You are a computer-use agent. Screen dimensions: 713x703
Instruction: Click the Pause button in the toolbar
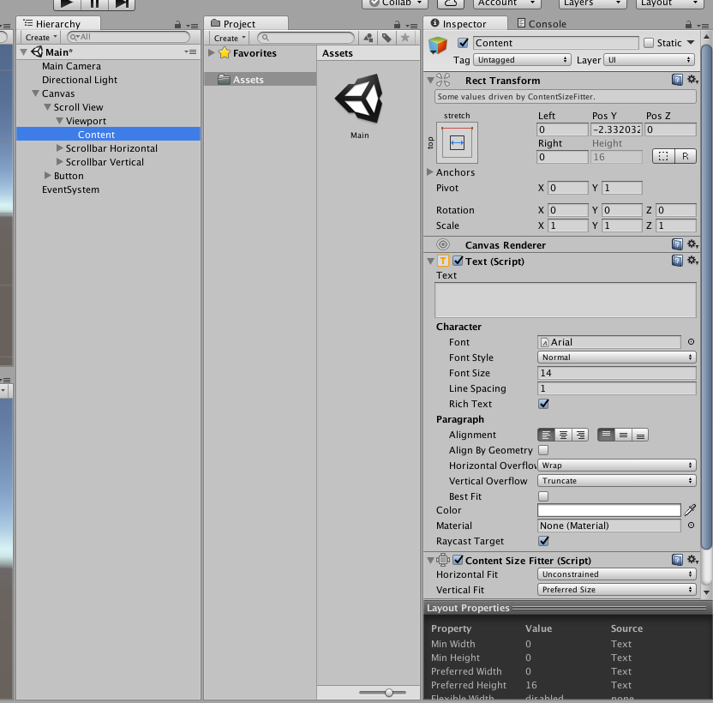pyautogui.click(x=94, y=3)
